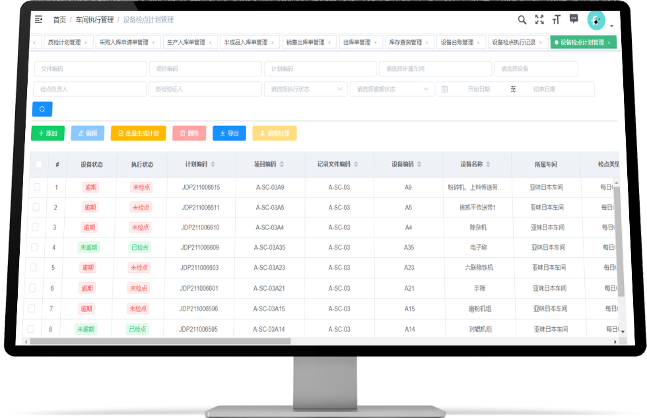Click the user avatar in top right
The image size is (647, 418).
tap(596, 20)
